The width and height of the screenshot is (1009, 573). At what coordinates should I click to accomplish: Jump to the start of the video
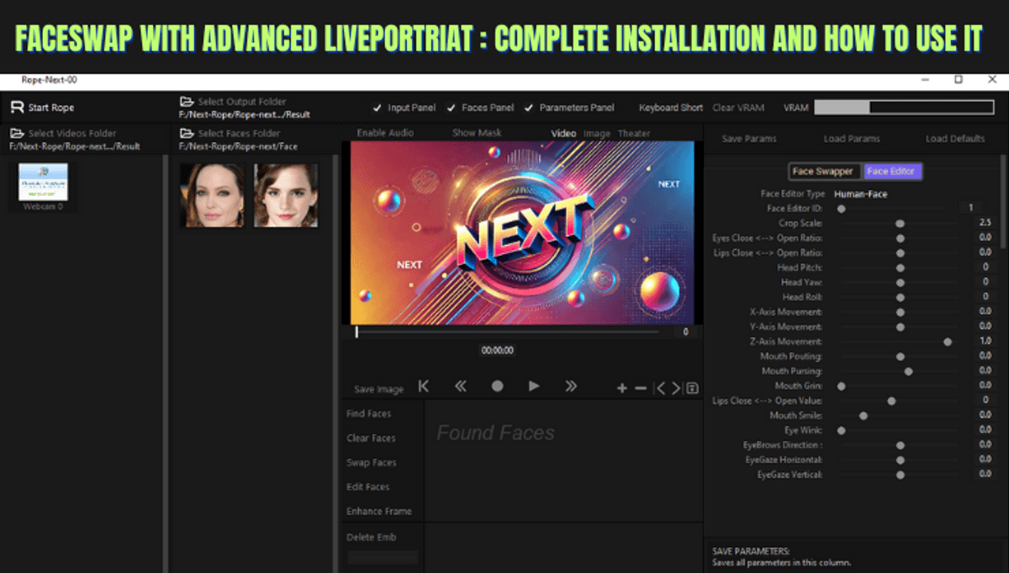click(424, 386)
